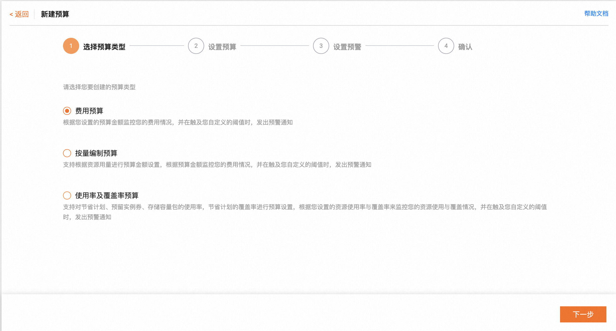
Task: Select the 按量编制预算 radio button
Action: [67, 153]
